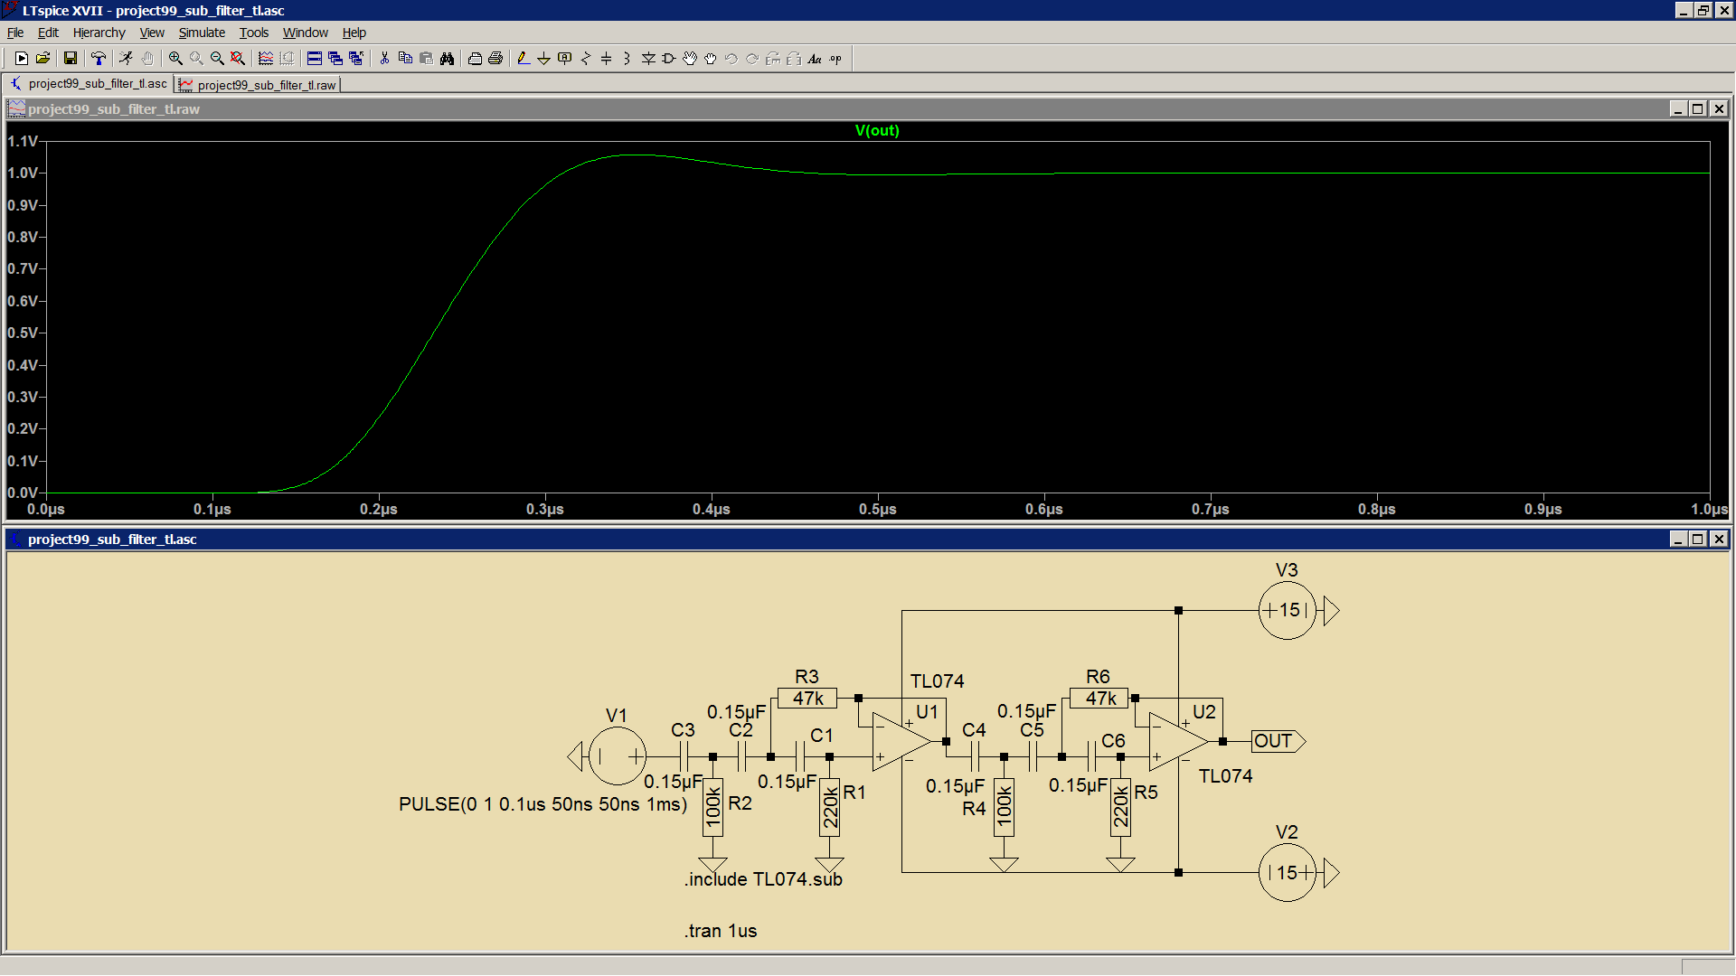Select the Capacitor placement tool
This screenshot has width=1736, height=976.
[x=607, y=59]
